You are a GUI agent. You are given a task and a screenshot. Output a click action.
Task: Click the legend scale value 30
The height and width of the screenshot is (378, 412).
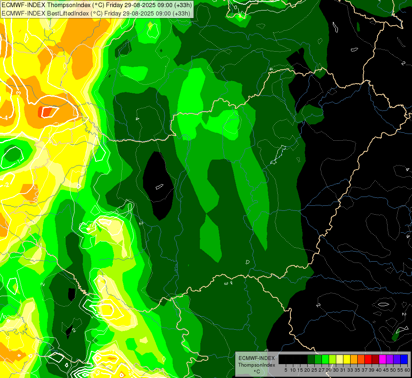336,370
